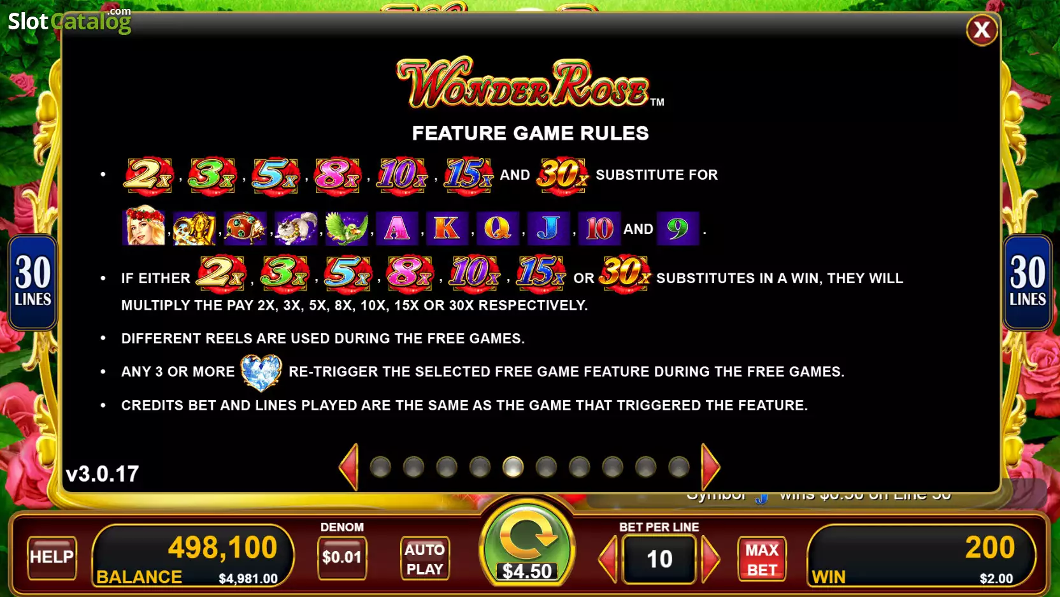Select the third rules page dot
Screen dimensions: 1060x597
point(447,467)
